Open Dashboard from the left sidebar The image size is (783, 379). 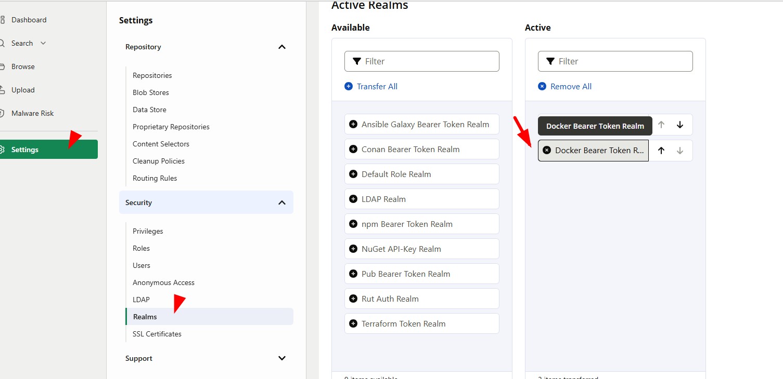pos(29,20)
